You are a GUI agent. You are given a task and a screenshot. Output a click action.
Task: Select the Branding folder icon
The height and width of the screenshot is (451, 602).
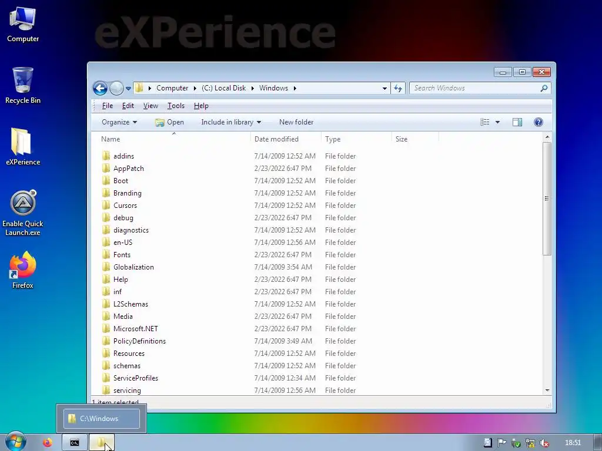(106, 193)
